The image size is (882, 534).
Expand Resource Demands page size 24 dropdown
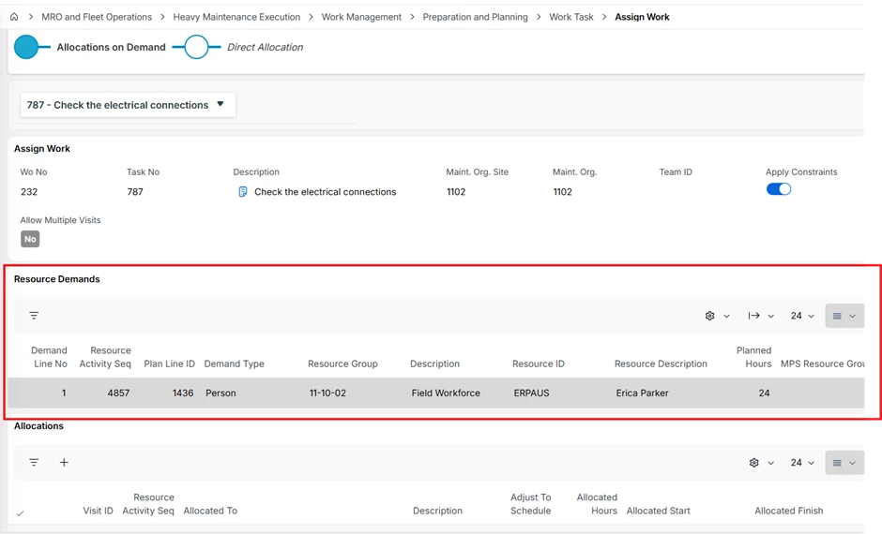point(802,316)
